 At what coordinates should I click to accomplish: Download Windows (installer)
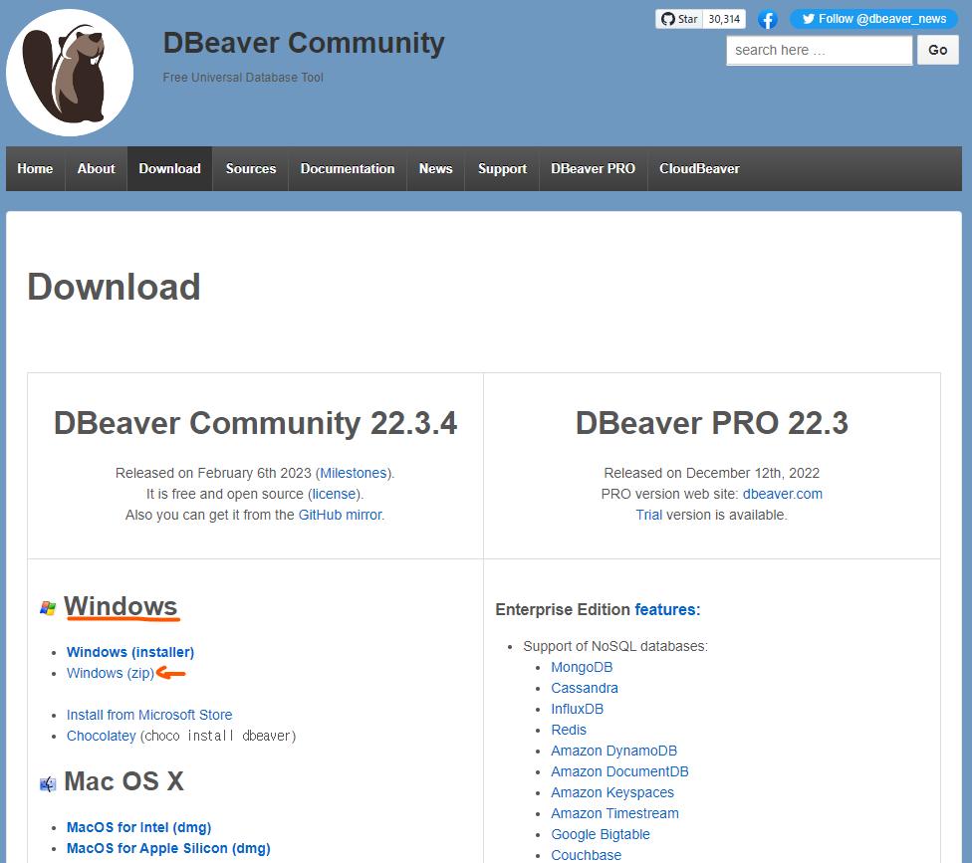(x=130, y=652)
